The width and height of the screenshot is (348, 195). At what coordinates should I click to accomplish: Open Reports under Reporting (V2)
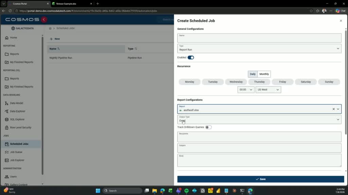click(x=14, y=79)
